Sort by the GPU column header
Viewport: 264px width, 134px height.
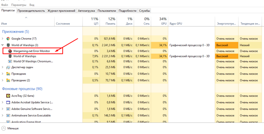159,21
